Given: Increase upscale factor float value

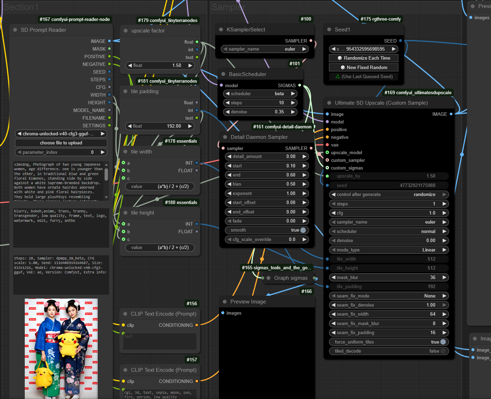Looking at the screenshot, I should click(x=190, y=66).
